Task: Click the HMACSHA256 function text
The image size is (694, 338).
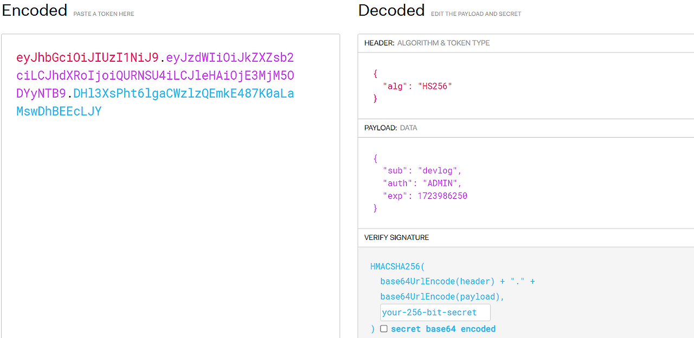Action: click(x=396, y=266)
